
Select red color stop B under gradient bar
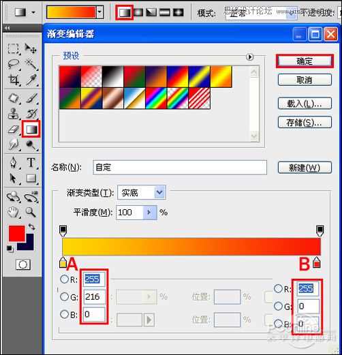pos(317,262)
